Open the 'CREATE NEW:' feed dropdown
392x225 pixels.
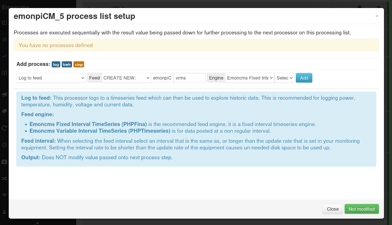(x=126, y=78)
